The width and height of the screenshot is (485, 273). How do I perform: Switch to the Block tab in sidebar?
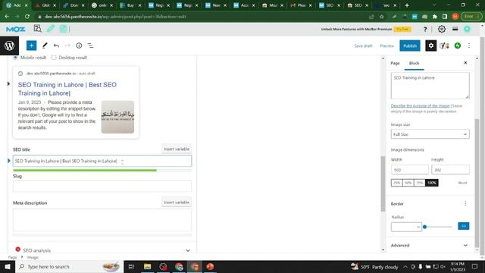[x=415, y=63]
